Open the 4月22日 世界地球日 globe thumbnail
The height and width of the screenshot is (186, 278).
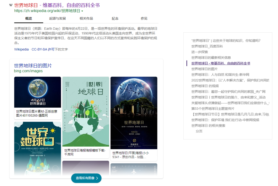coord(38,92)
